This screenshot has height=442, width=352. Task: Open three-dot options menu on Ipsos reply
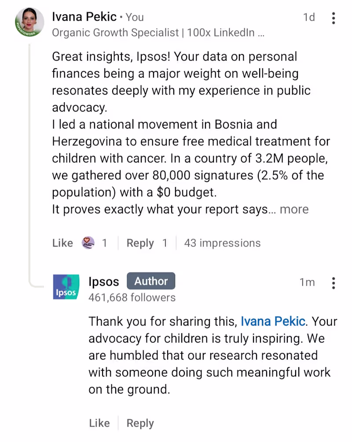coord(334,283)
